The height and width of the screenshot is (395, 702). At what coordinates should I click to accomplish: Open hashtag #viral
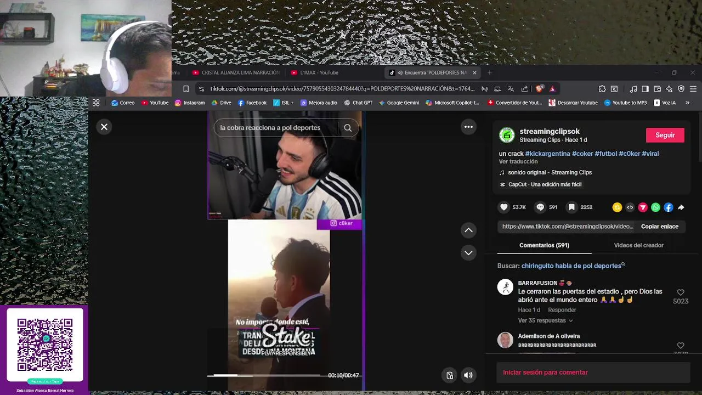click(650, 154)
